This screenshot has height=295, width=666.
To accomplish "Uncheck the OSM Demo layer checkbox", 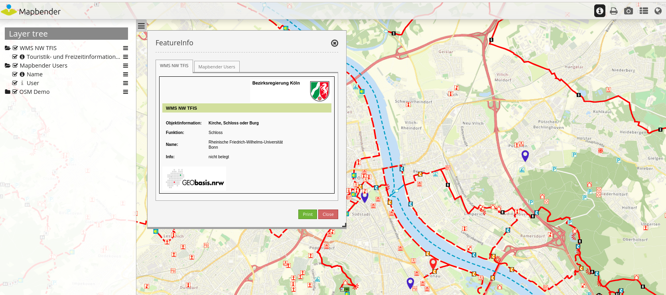I will point(15,91).
